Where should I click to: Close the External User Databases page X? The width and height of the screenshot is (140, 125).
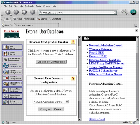[x=137, y=30]
